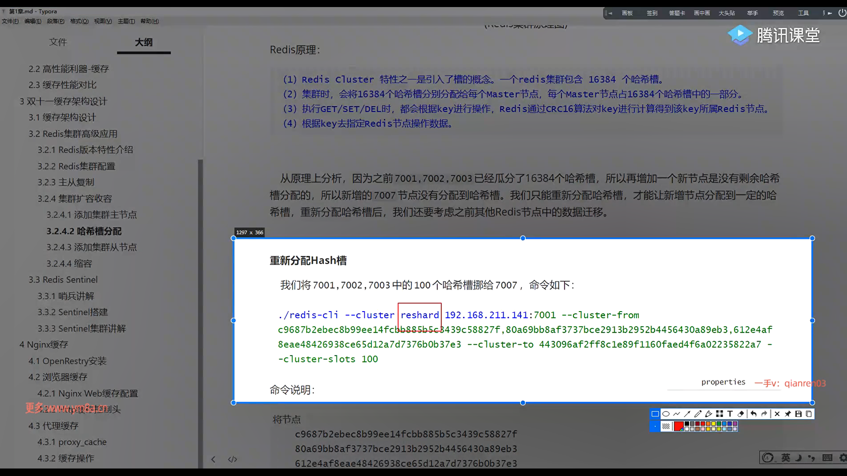This screenshot has height=476, width=847.
Task: Pin the screenshot to screen
Action: coord(788,414)
